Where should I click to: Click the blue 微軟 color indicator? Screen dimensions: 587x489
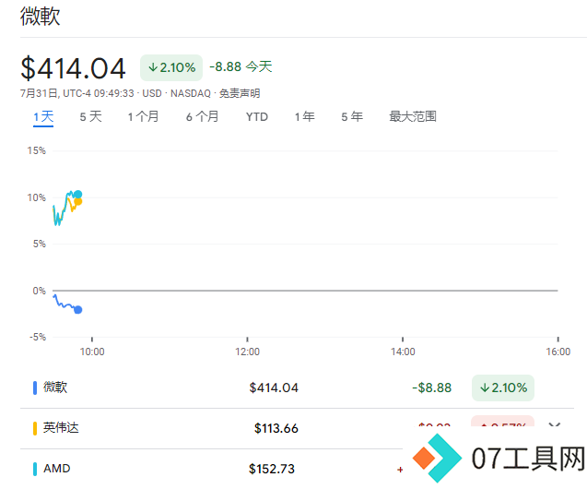tap(35, 388)
